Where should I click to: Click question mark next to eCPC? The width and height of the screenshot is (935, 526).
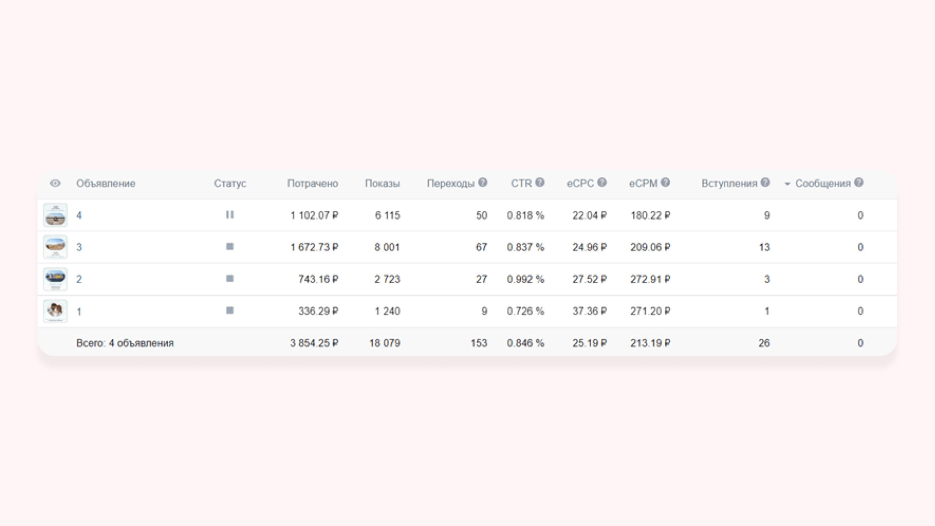click(x=602, y=183)
